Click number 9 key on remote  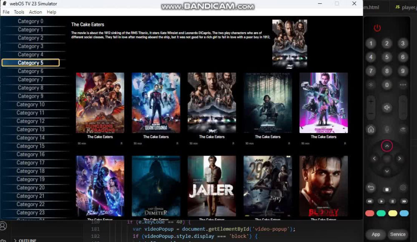(403, 71)
